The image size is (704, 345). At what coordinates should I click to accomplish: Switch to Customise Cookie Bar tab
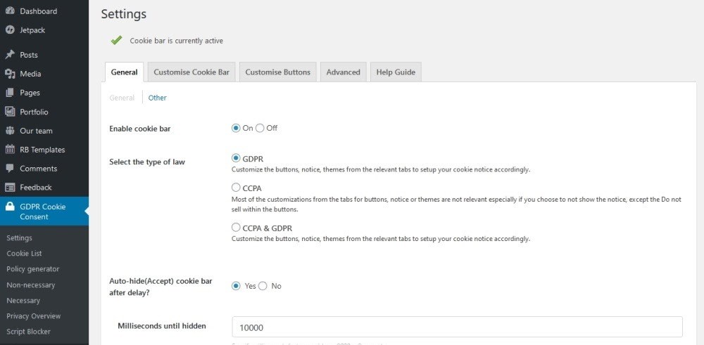(191, 72)
